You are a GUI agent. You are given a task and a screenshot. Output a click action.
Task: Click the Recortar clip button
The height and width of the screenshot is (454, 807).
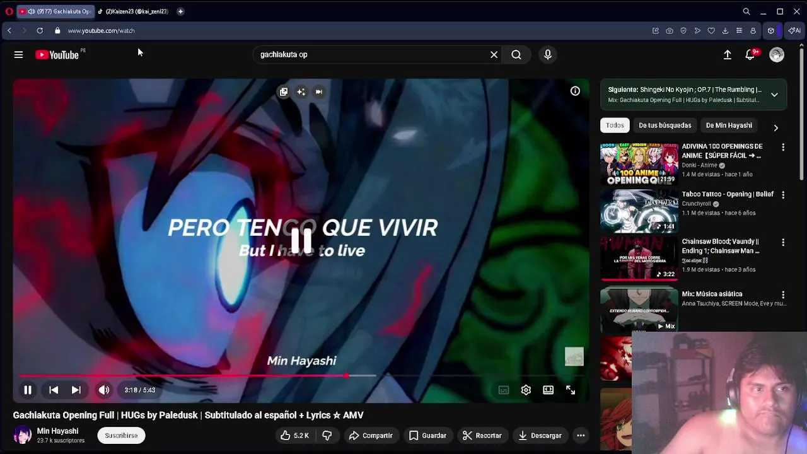pos(482,436)
